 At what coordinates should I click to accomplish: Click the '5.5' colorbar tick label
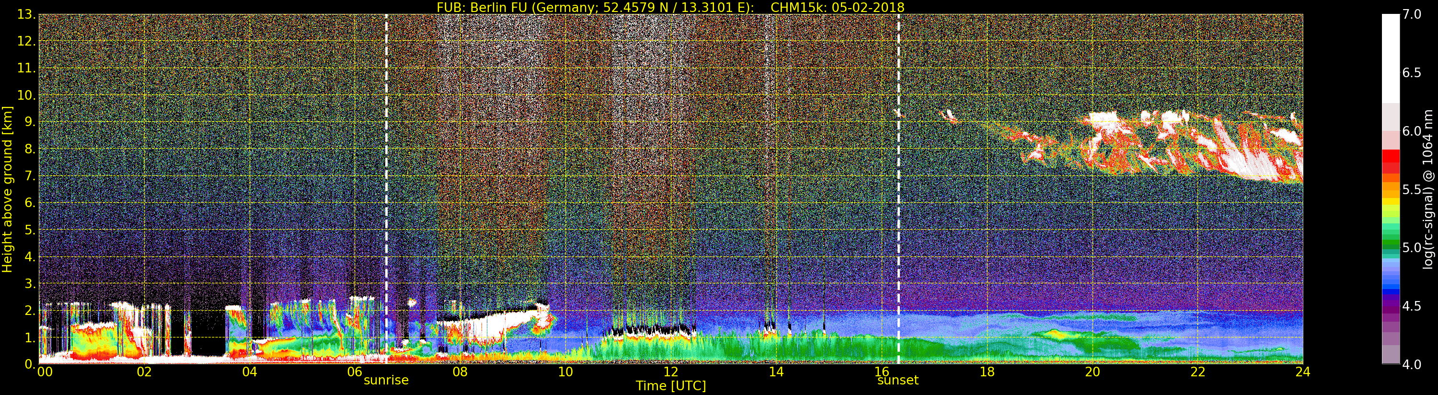1412,189
